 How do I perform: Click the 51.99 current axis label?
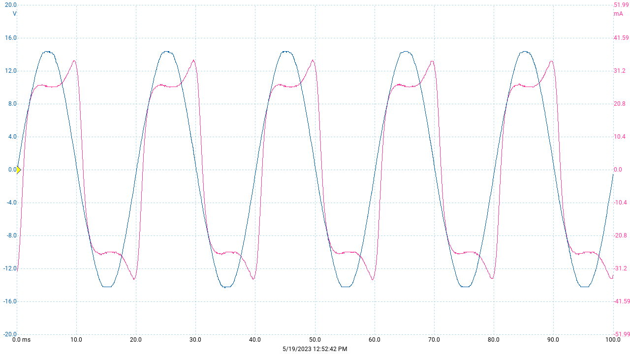(621, 5)
